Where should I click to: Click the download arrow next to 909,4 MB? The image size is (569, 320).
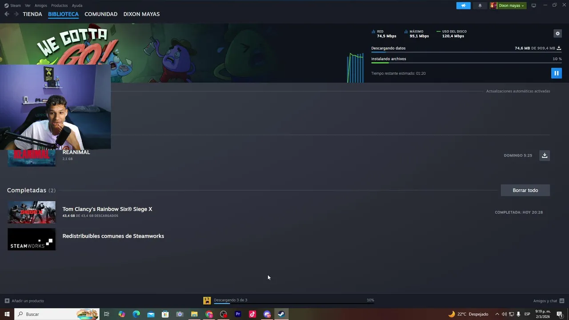click(559, 48)
